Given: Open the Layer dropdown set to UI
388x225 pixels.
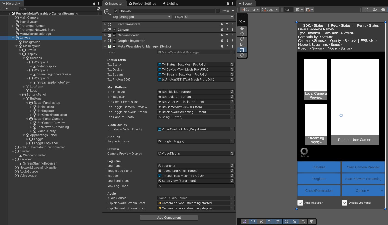Looking at the screenshot, I should tap(209, 17).
